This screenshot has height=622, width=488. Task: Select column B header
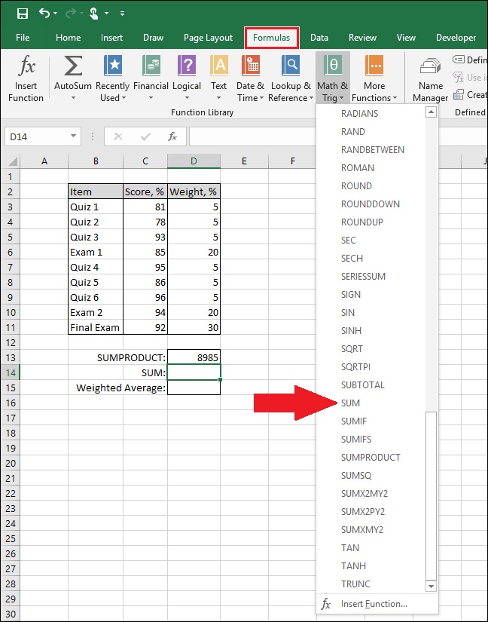click(96, 161)
